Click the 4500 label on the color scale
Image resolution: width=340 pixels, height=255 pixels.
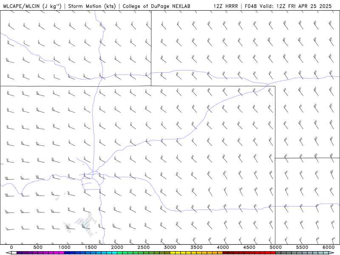[249, 247]
